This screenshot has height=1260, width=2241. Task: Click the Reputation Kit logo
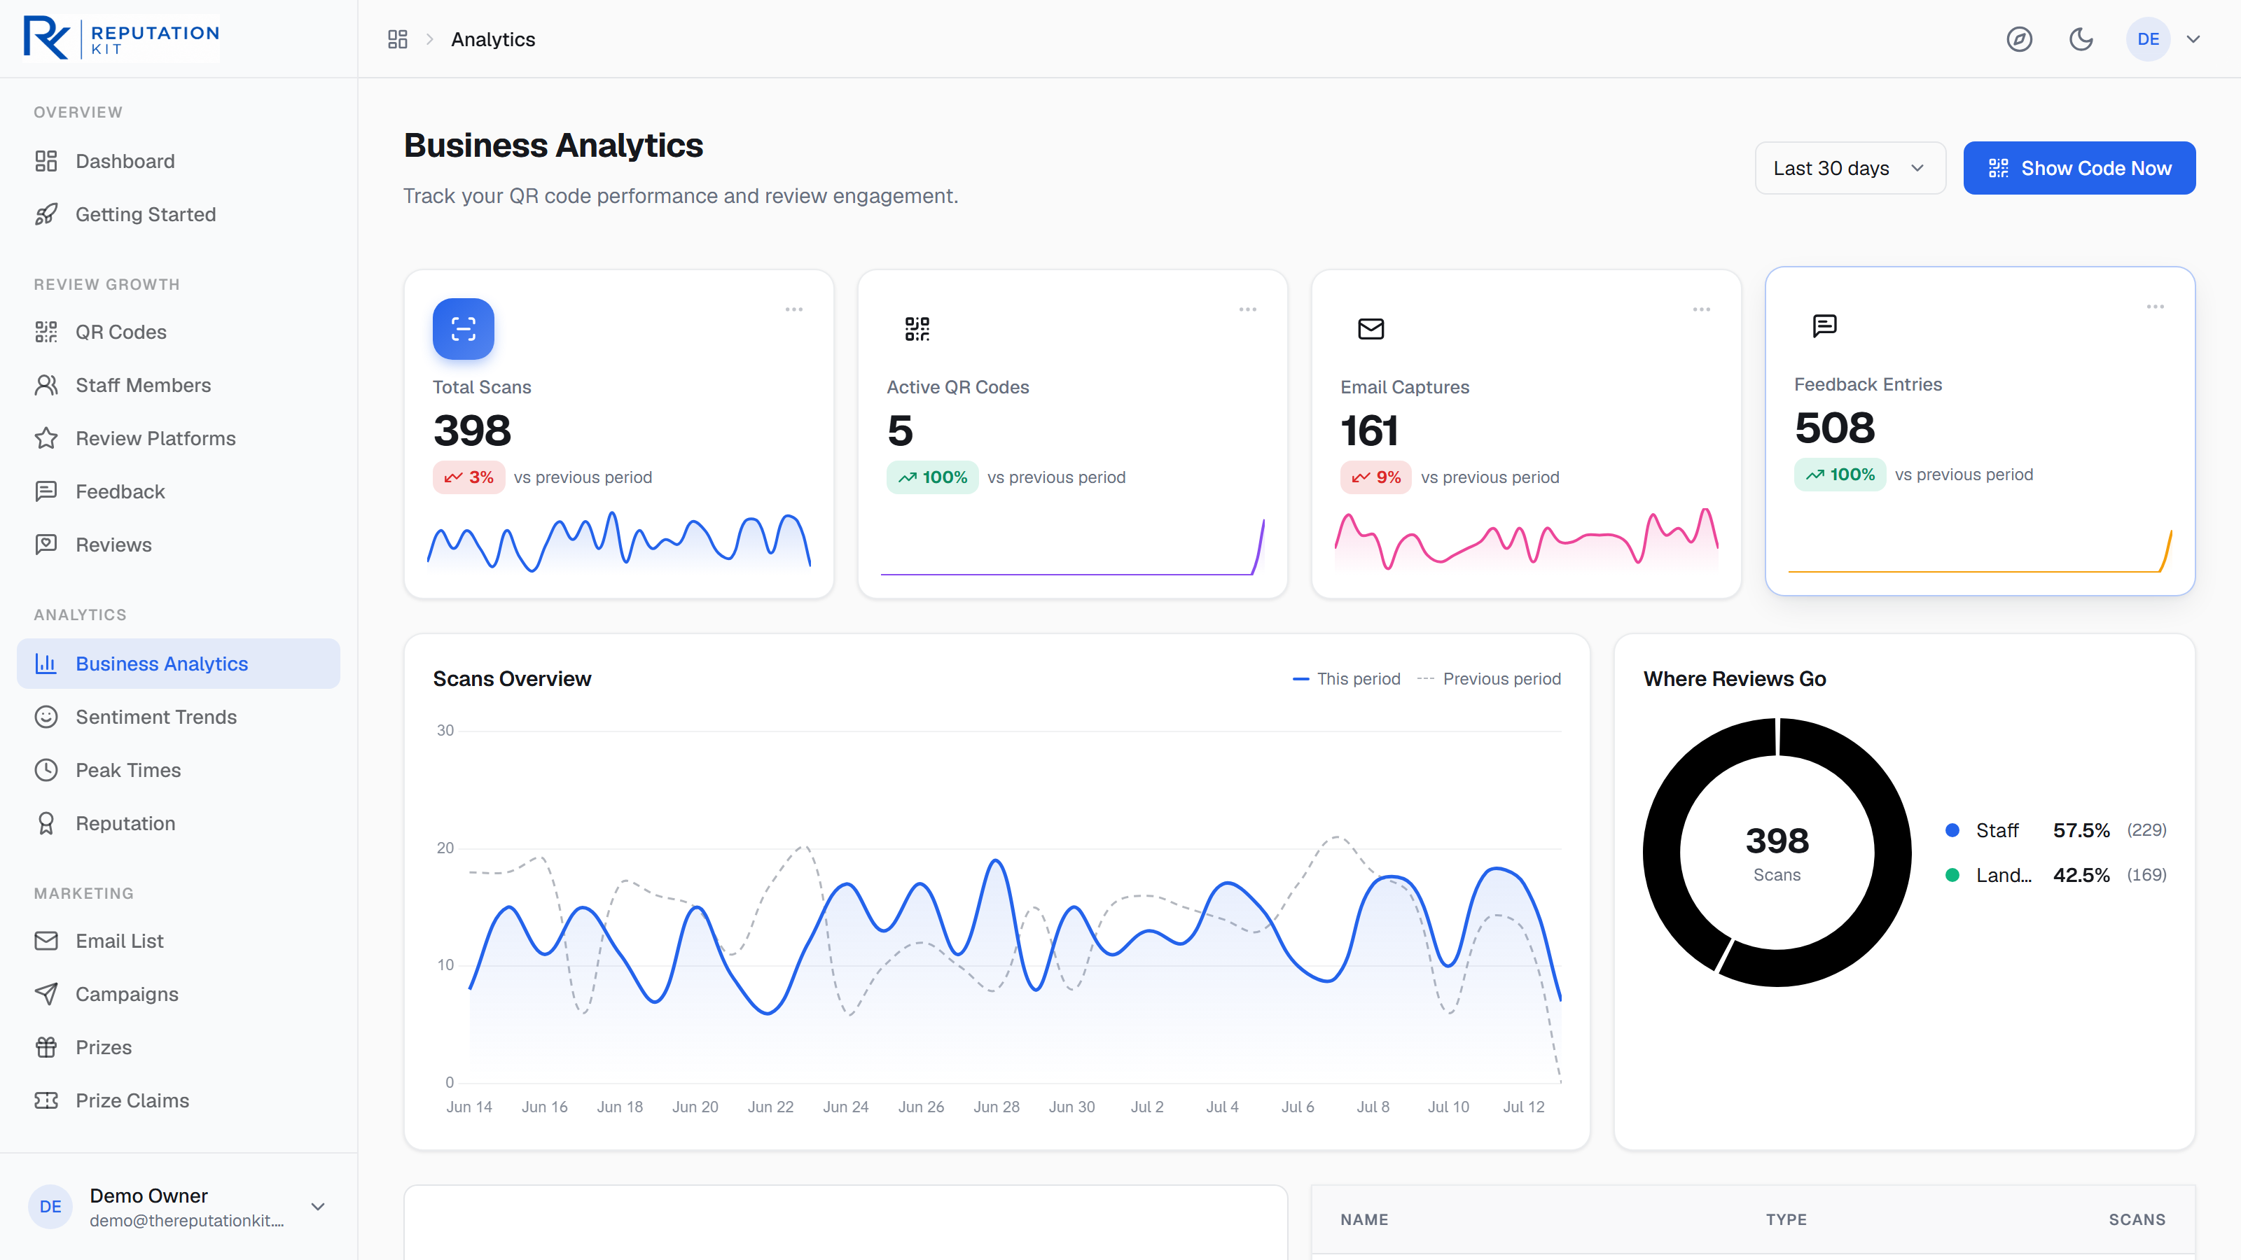(121, 38)
